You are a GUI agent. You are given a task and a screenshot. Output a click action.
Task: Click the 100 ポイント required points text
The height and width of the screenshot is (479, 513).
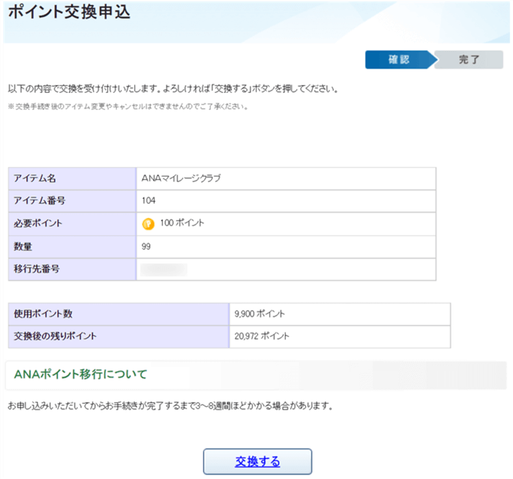[182, 223]
